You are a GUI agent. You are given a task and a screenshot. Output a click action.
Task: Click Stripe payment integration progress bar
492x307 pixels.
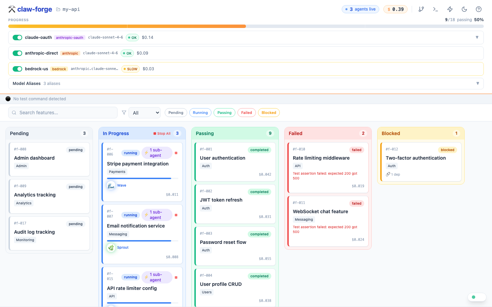coord(142,178)
